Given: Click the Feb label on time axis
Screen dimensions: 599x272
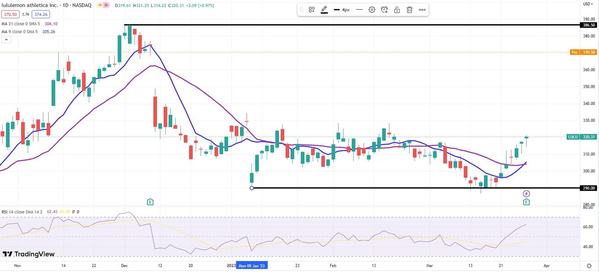Looking at the screenshot, I should click(x=333, y=265).
